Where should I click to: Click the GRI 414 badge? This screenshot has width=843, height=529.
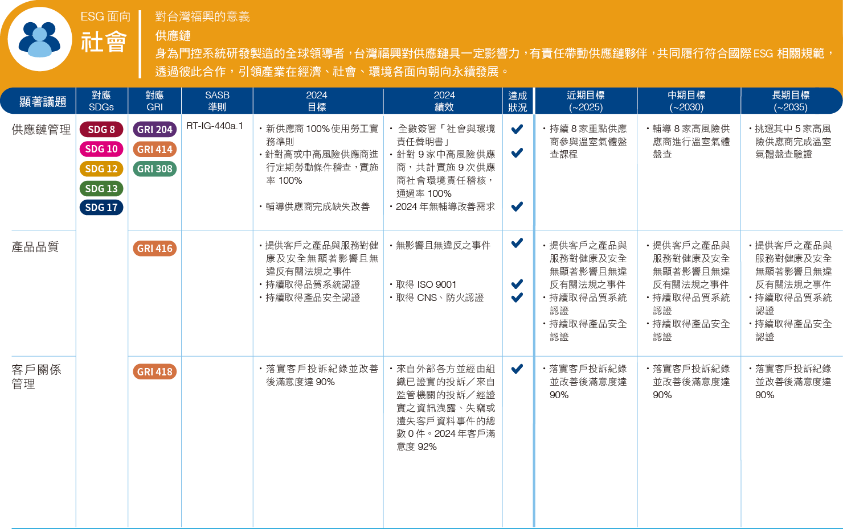[154, 149]
